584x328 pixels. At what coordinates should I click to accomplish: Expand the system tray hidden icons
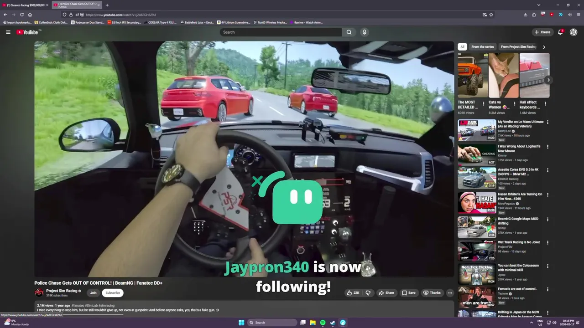531,323
